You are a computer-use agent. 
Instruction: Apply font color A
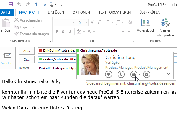point(89,32)
